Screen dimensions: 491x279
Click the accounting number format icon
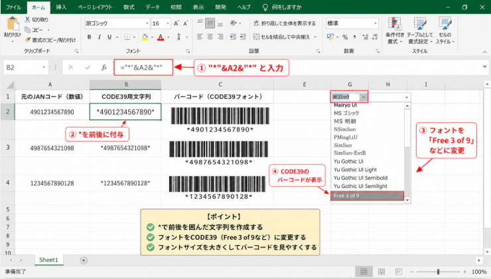[330, 37]
